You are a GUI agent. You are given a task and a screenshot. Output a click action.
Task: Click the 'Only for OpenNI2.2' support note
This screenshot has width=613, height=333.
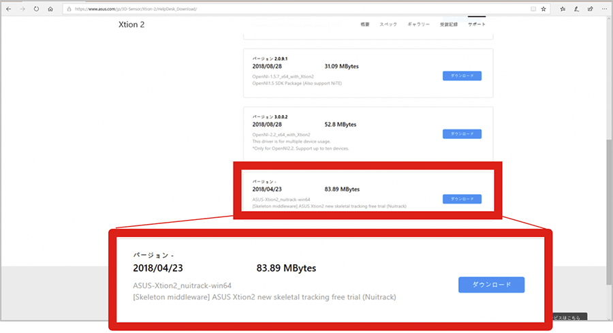click(300, 148)
